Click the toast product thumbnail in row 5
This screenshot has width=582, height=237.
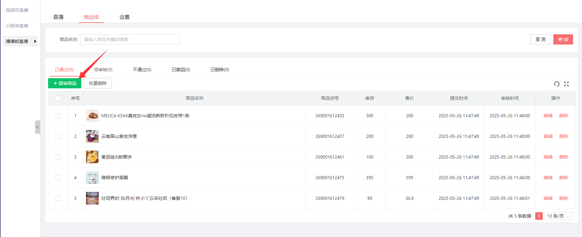(x=92, y=198)
